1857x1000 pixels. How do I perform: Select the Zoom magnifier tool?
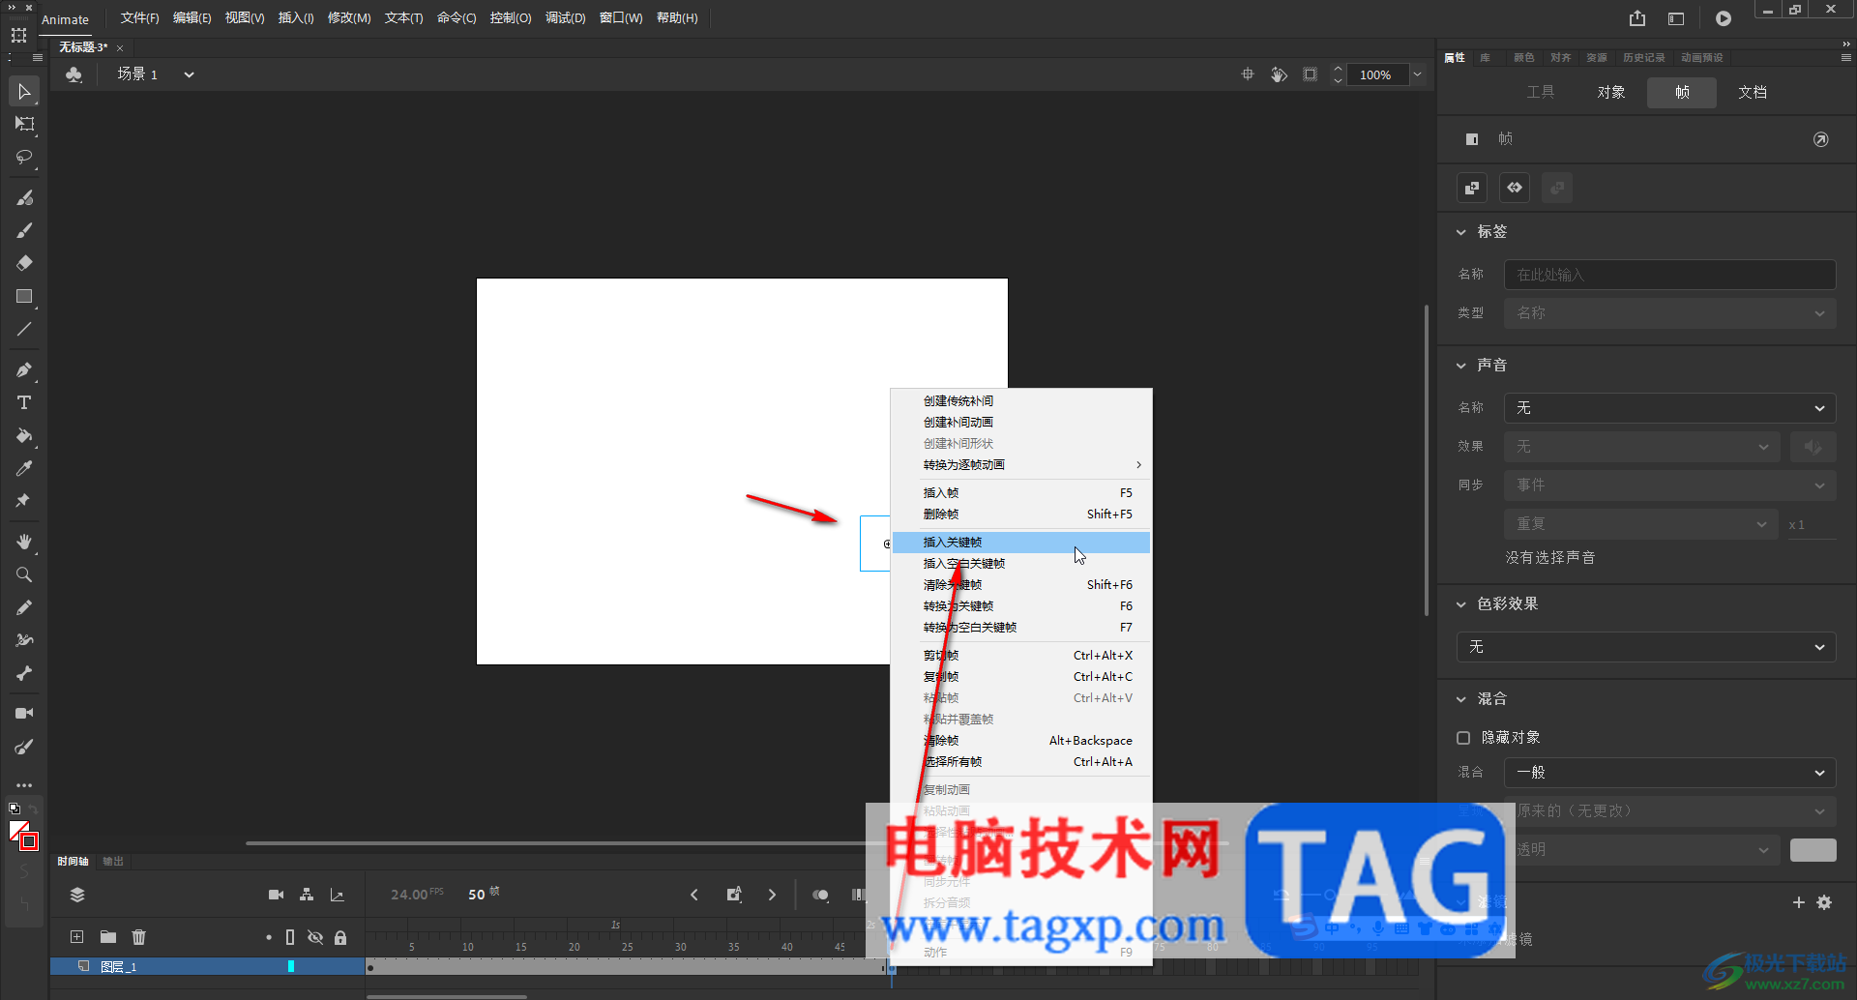click(24, 574)
